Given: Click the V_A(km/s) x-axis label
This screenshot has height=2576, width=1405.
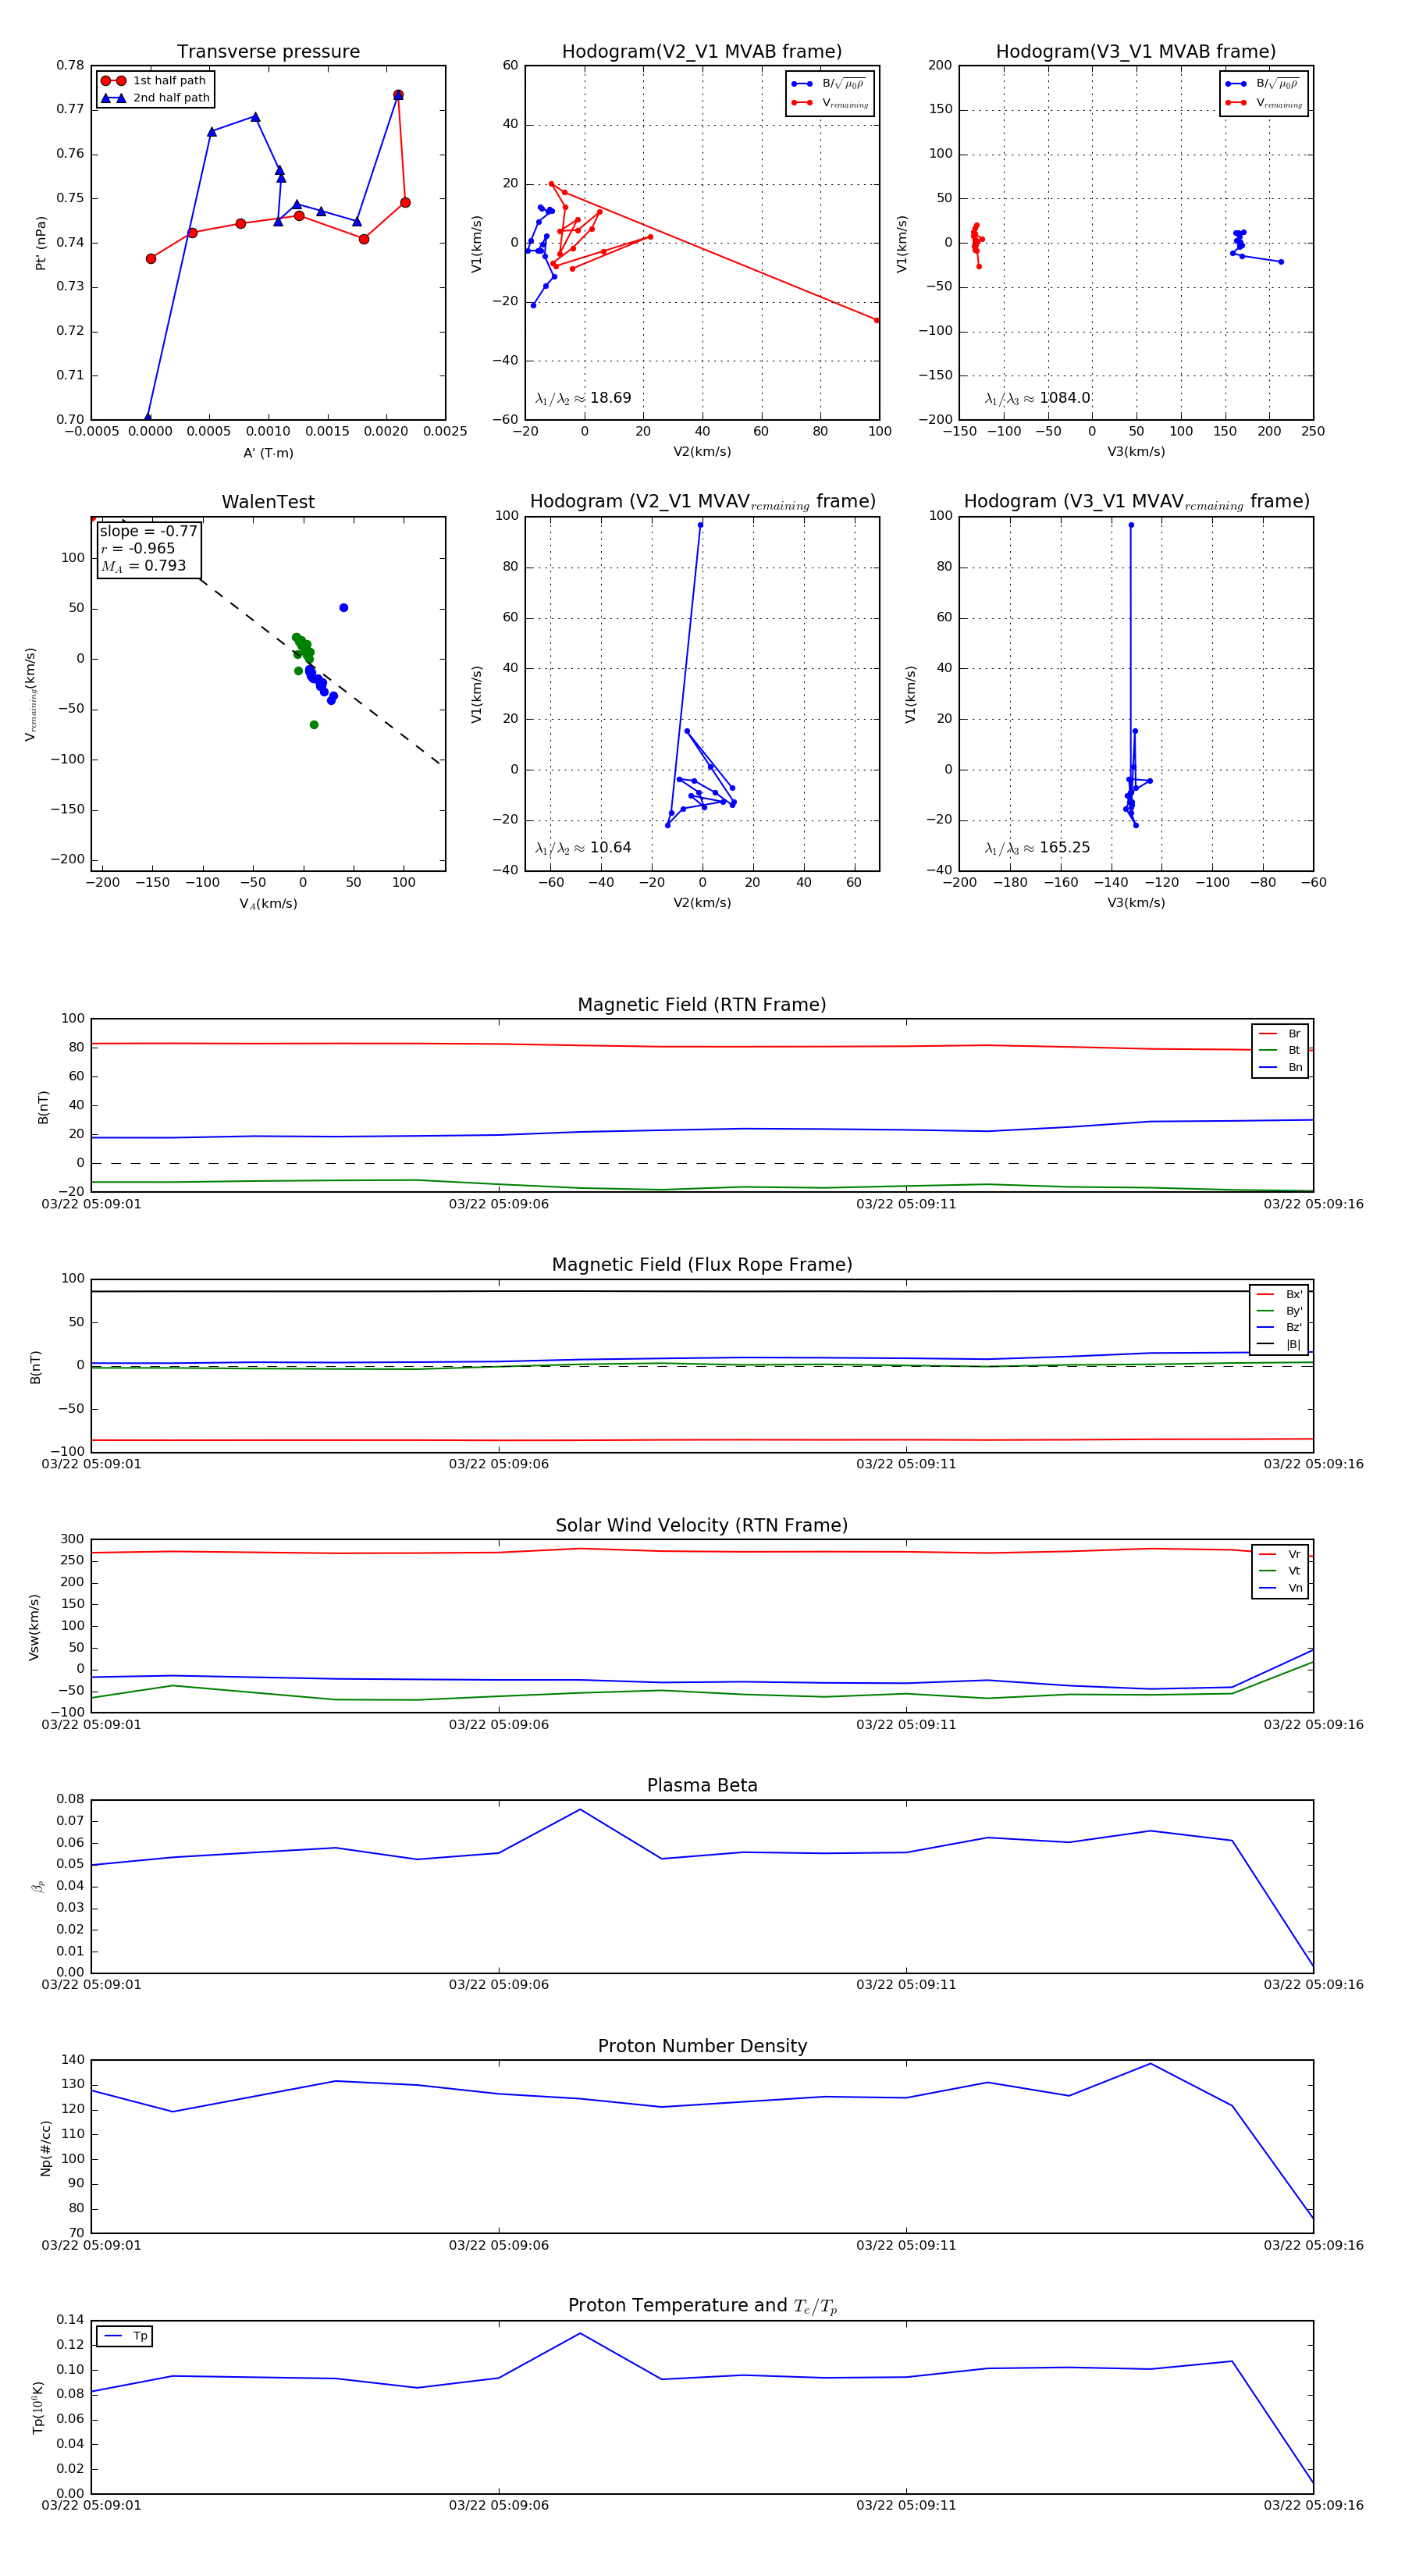Looking at the screenshot, I should [x=268, y=904].
